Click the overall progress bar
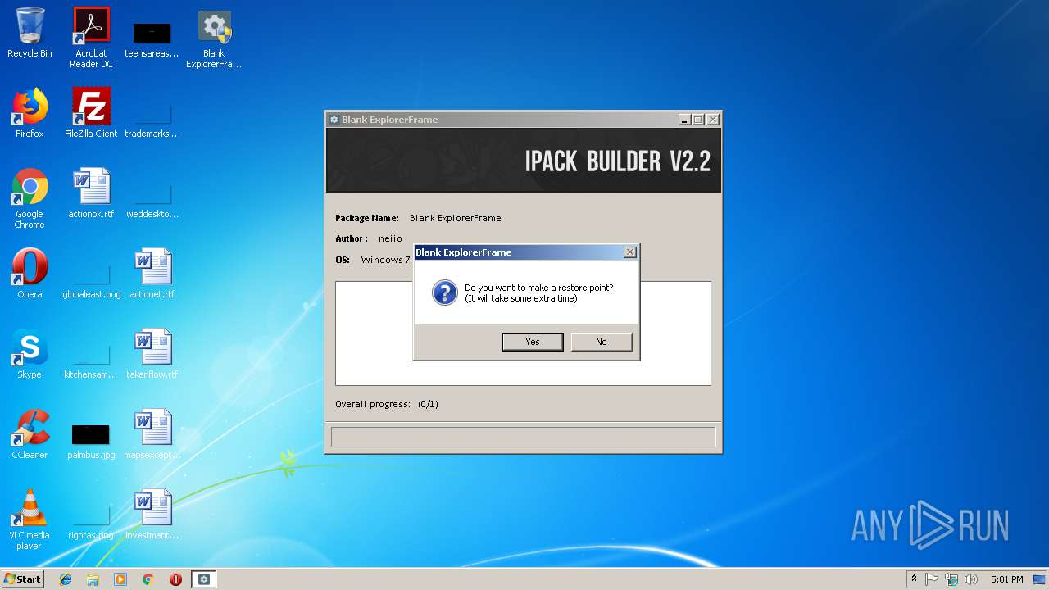This screenshot has width=1049, height=590. tap(523, 437)
